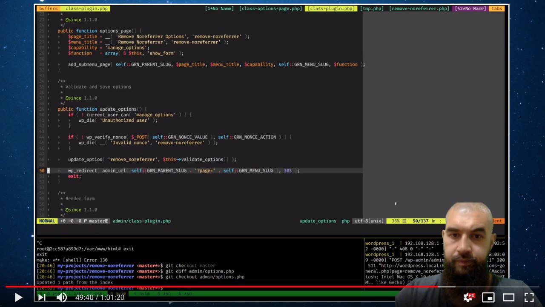
Task: Click '$function = array(' line 29
Action: click(x=126, y=53)
